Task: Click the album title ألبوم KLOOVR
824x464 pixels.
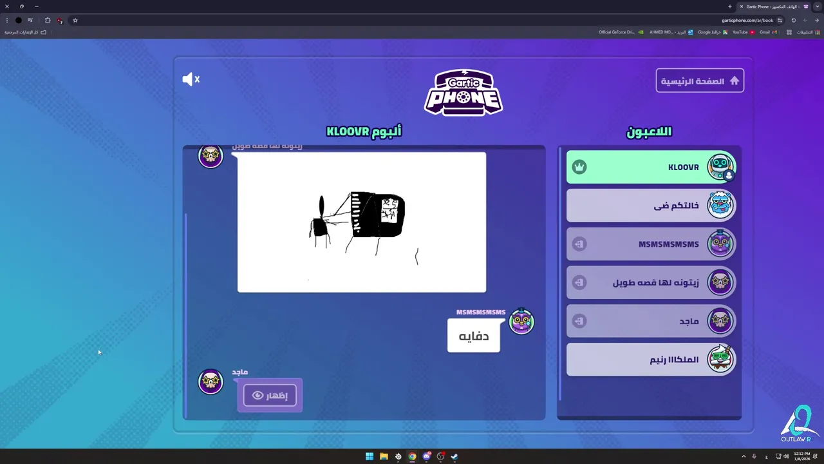Action: 364,131
